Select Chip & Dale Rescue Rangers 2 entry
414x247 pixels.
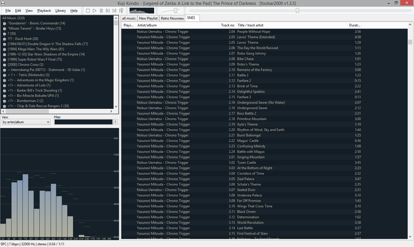[38, 106]
